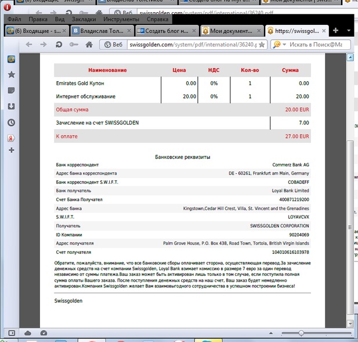Open the Mail.ru panel in the sidebar
The height and width of the screenshot is (342, 358).
click(x=12, y=59)
